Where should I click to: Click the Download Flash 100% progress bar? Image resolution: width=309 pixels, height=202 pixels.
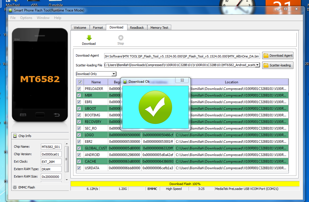(x=185, y=184)
